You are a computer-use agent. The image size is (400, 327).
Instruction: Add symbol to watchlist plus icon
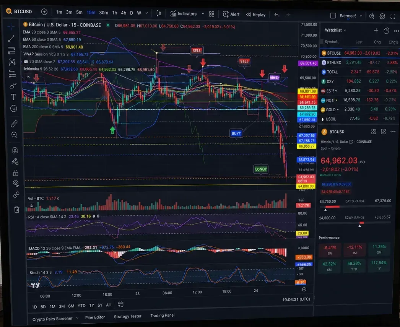coord(376,31)
